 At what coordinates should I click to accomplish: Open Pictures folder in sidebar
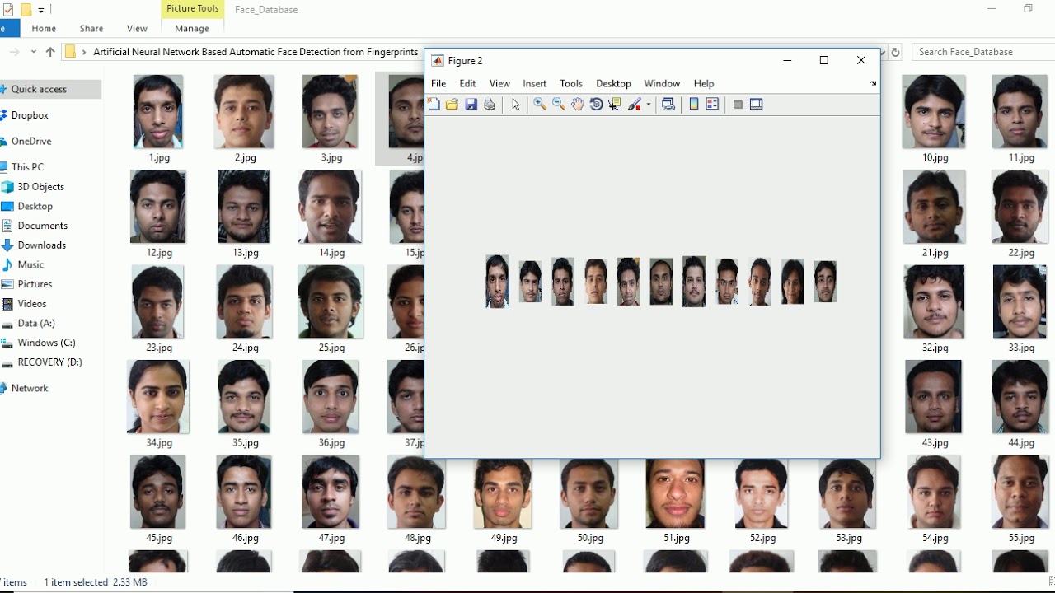(35, 283)
